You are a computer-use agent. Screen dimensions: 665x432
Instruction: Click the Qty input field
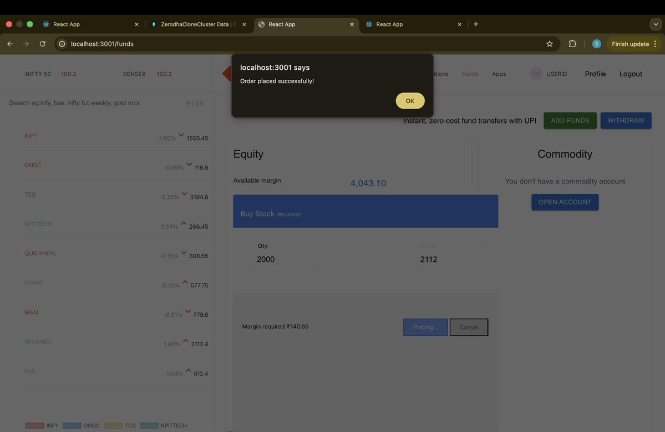[282, 259]
